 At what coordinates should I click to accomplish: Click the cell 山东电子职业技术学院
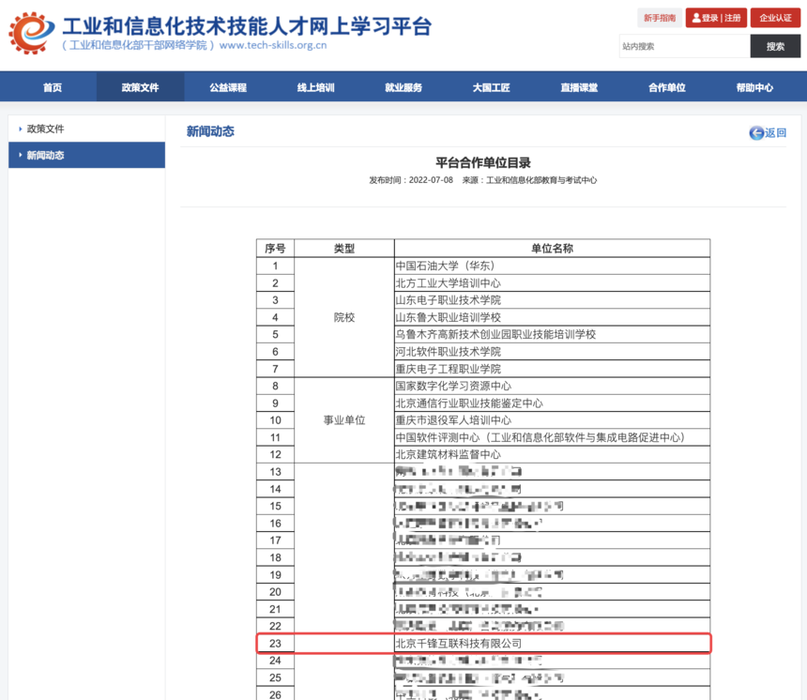coord(553,300)
